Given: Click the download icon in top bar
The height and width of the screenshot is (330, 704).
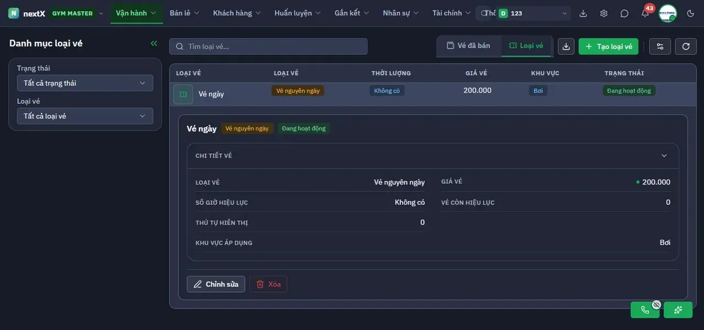Looking at the screenshot, I should [584, 13].
